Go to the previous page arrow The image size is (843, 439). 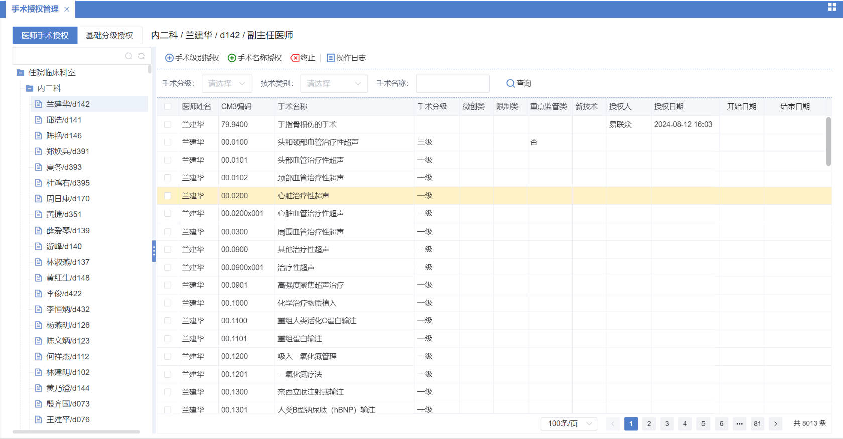click(613, 424)
